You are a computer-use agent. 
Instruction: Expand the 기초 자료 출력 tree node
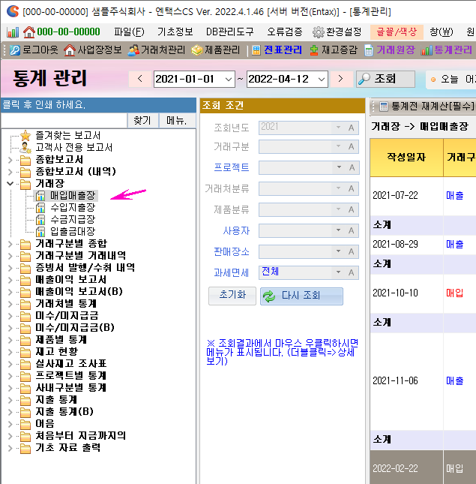[10, 448]
